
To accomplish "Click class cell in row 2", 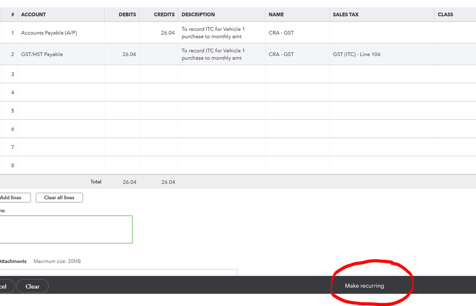I will (455, 54).
